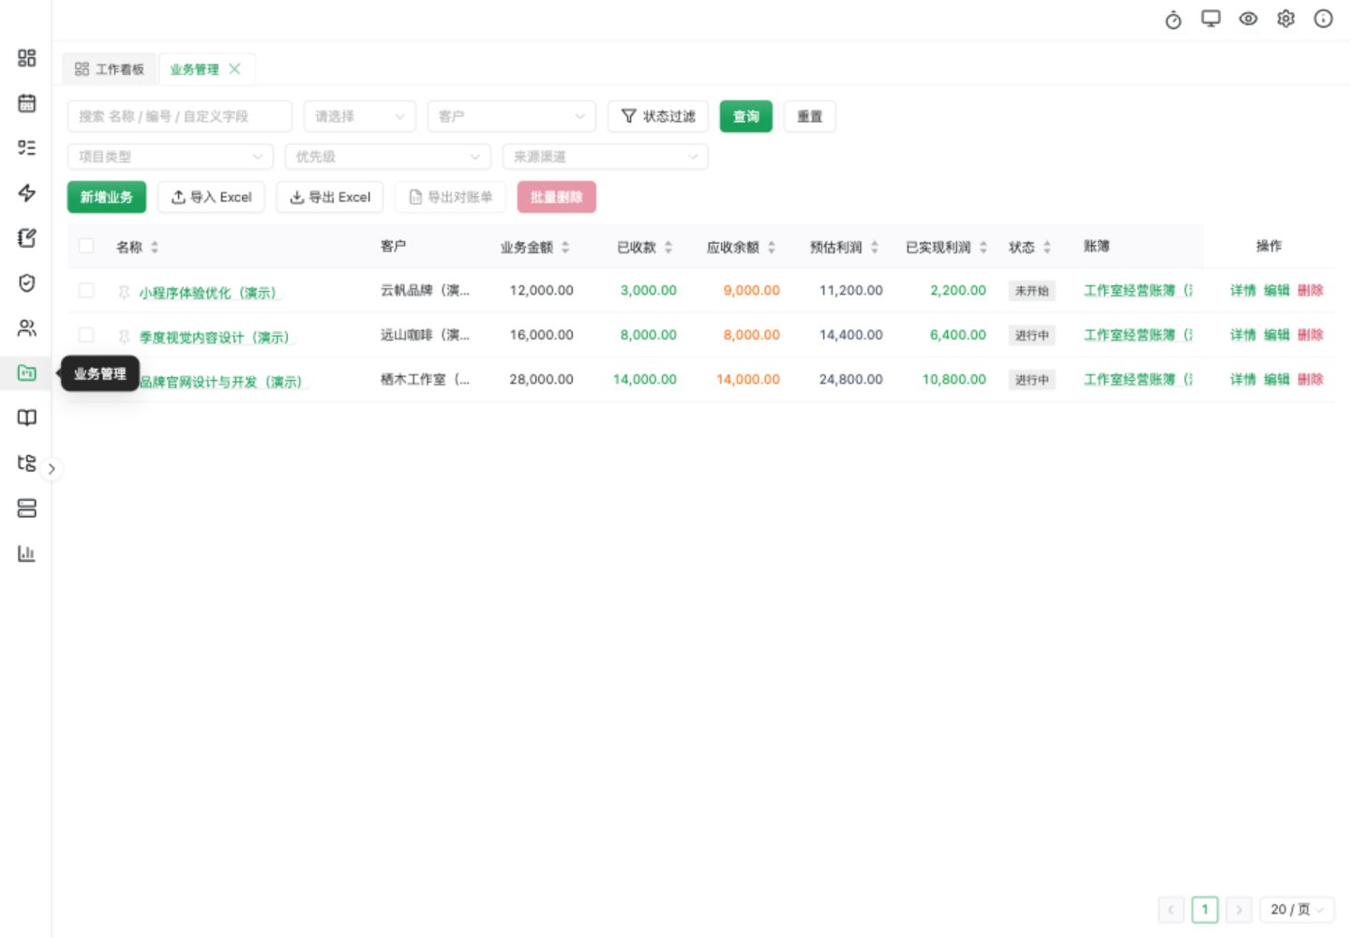The image size is (1350, 938).
Task: Click the 新增业务 button
Action: [x=107, y=197]
